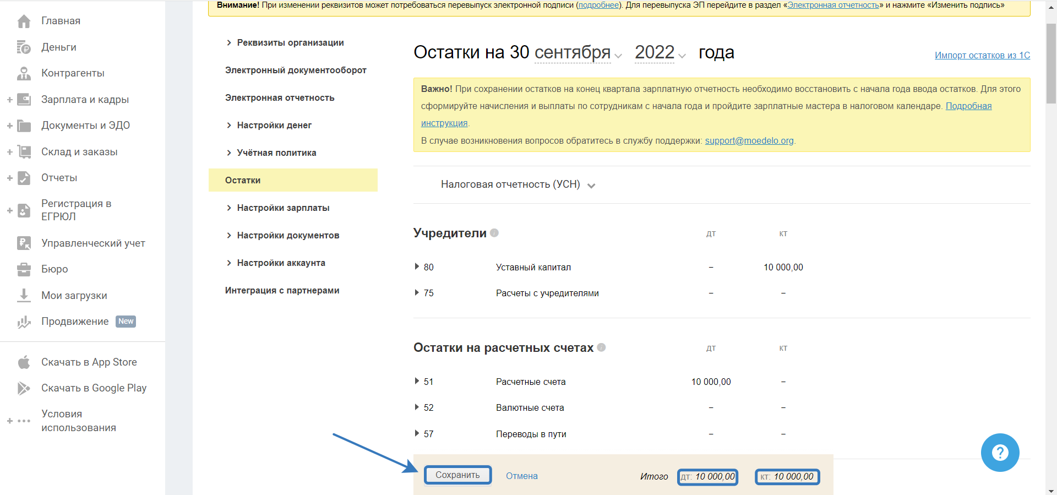This screenshot has width=1057, height=495.
Task: Expand Зарплата и кадры with plus sign
Action: tap(9, 100)
